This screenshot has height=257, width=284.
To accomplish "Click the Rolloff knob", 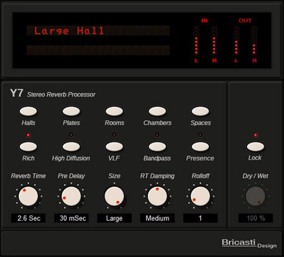I will coord(200,196).
